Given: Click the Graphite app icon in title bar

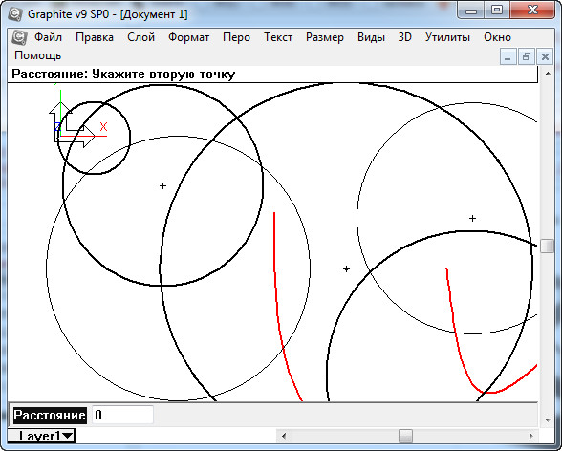Looking at the screenshot, I should (x=15, y=14).
